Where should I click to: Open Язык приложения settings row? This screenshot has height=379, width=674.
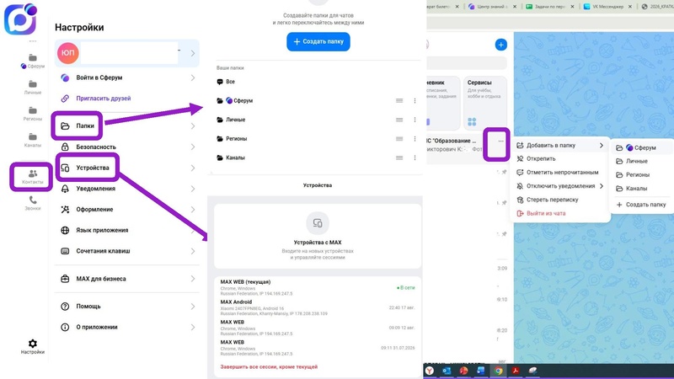point(127,230)
